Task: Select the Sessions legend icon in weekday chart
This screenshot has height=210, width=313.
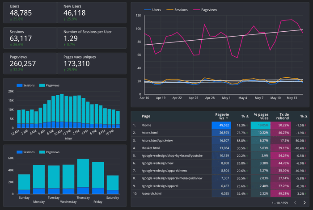Action: point(19,152)
